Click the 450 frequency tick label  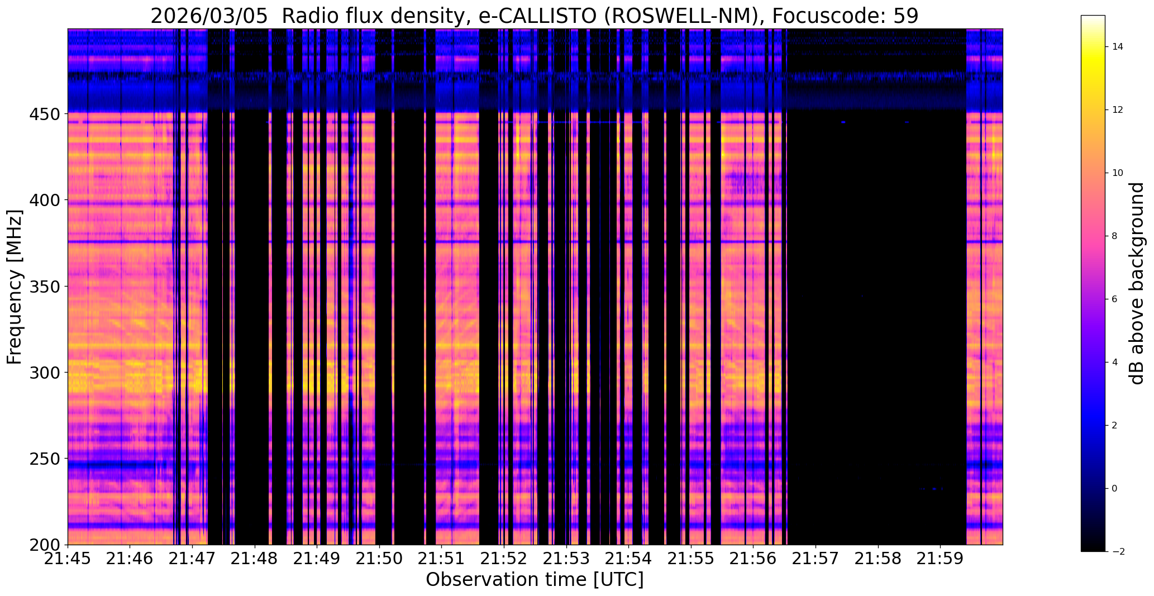pyautogui.click(x=44, y=114)
